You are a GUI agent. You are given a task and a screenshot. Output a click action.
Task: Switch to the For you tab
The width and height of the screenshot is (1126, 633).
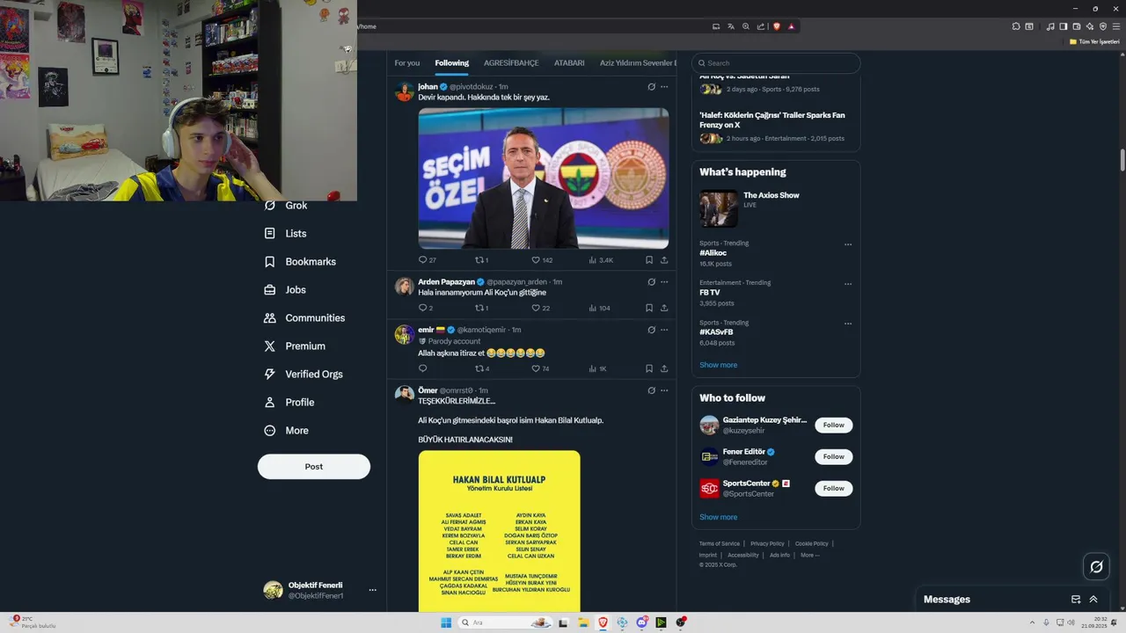pyautogui.click(x=407, y=63)
